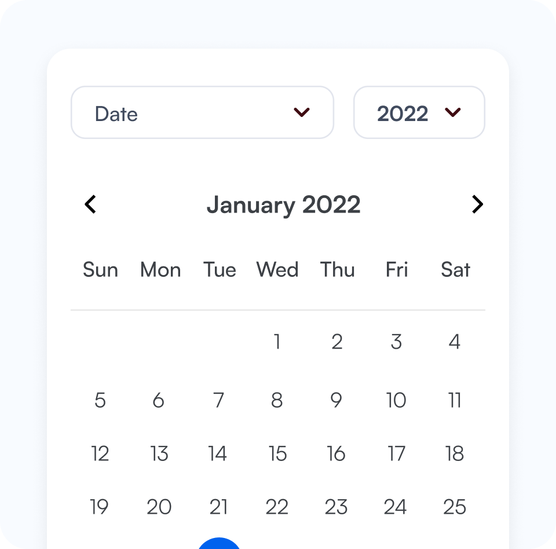Pick the 15th of January
This screenshot has height=549, width=556.
coord(277,453)
